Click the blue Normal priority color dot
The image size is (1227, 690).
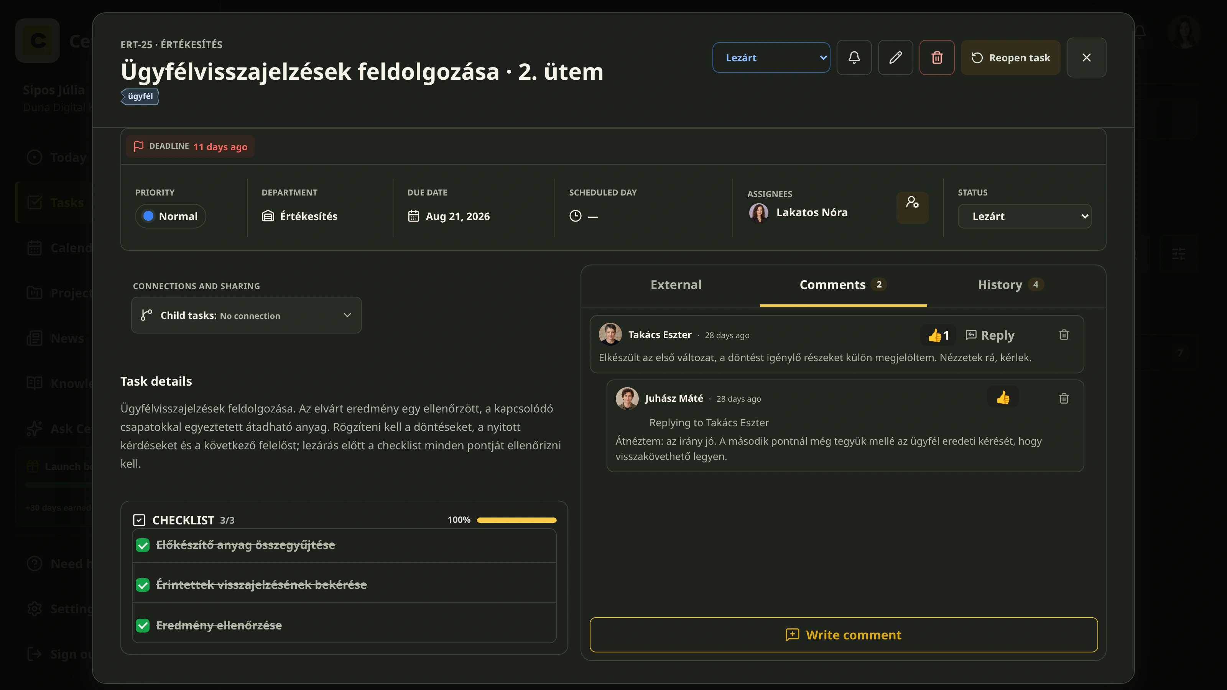[x=149, y=216]
